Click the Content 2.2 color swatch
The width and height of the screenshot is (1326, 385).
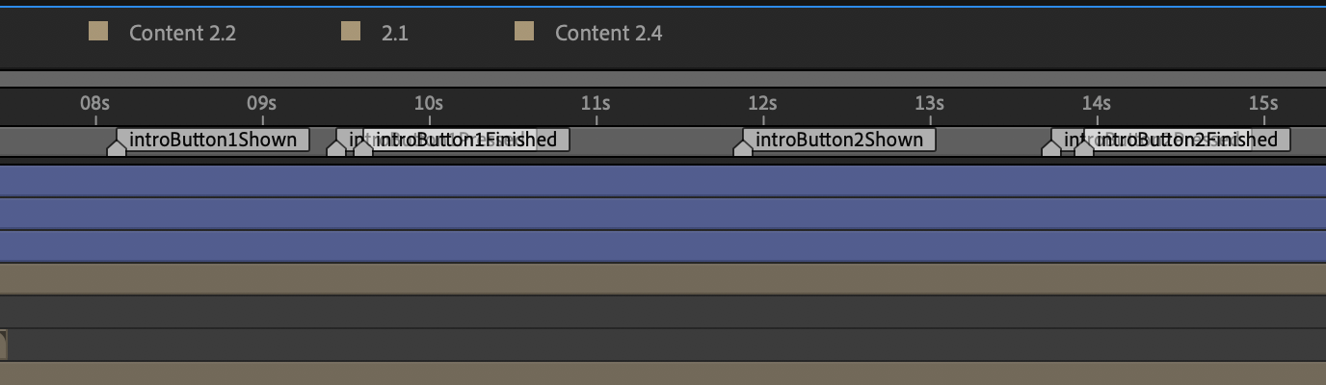97,32
